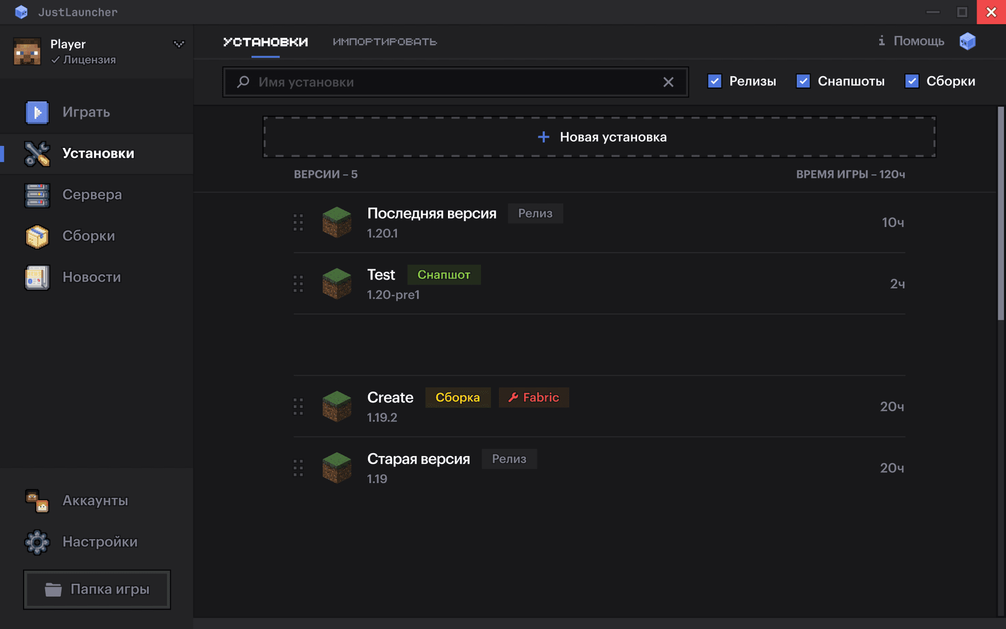Click the Новая установка button
This screenshot has width=1006, height=629.
(x=599, y=137)
